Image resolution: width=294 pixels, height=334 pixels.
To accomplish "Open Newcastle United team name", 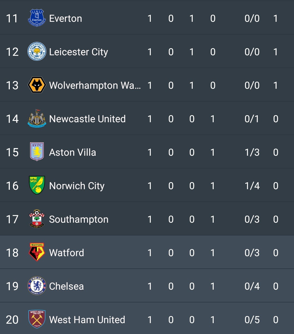I will coord(87,119).
